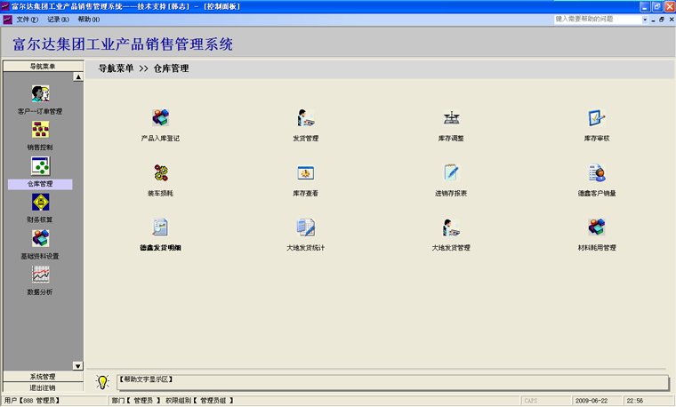This screenshot has width=676, height=407.
Task: Open 德鑫客户销量 icon
Action: (597, 172)
